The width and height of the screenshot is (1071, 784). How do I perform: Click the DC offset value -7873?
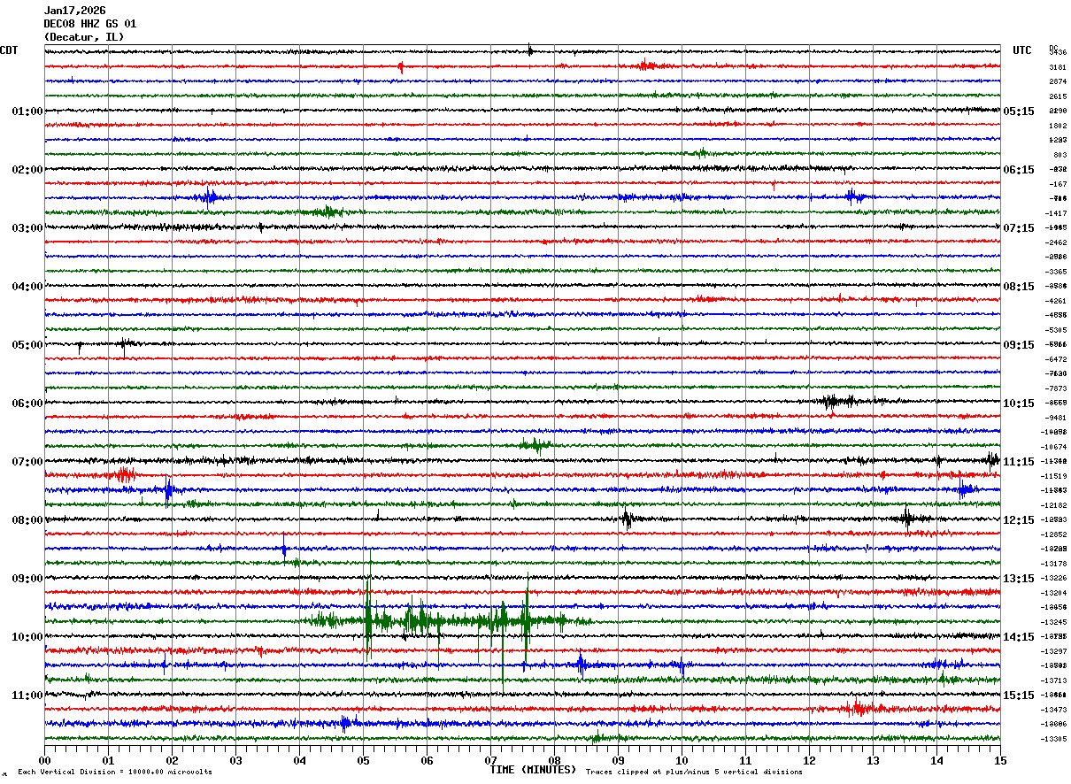click(1056, 388)
